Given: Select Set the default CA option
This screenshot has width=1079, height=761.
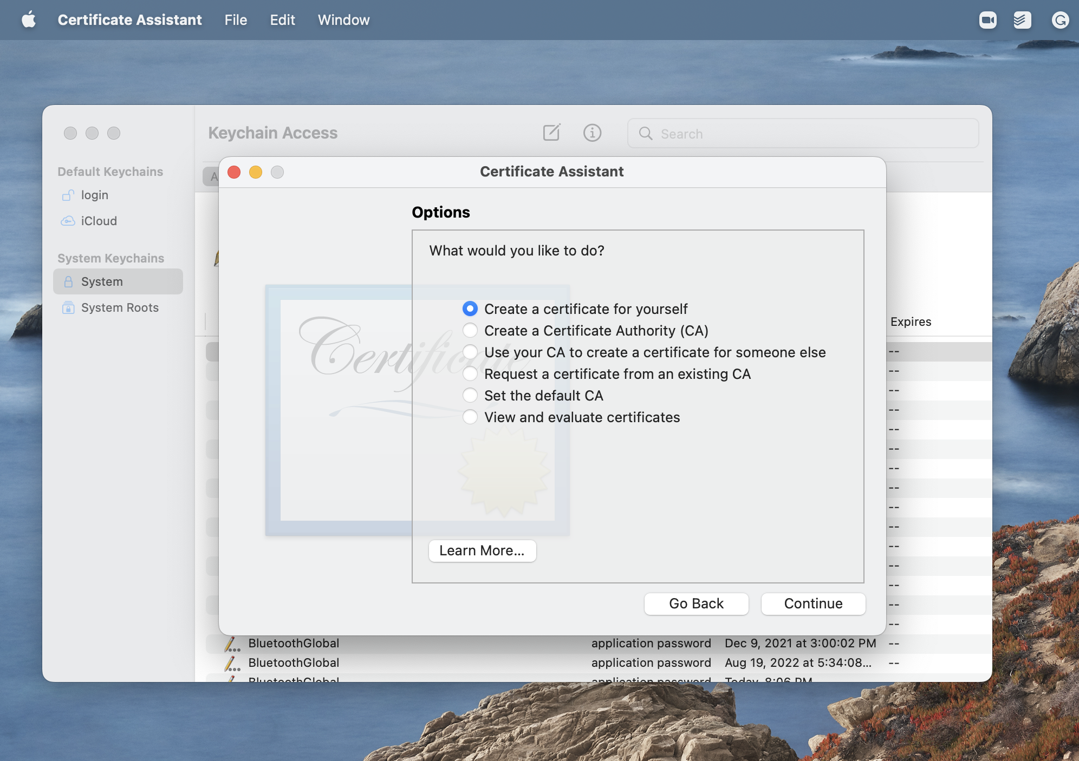Looking at the screenshot, I should pyautogui.click(x=470, y=396).
